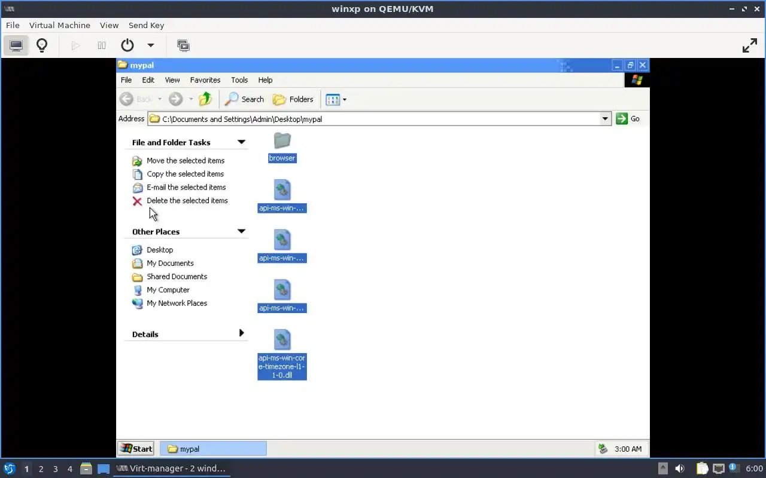Click the blue desktop panel icon
The height and width of the screenshot is (478, 766).
tap(104, 468)
